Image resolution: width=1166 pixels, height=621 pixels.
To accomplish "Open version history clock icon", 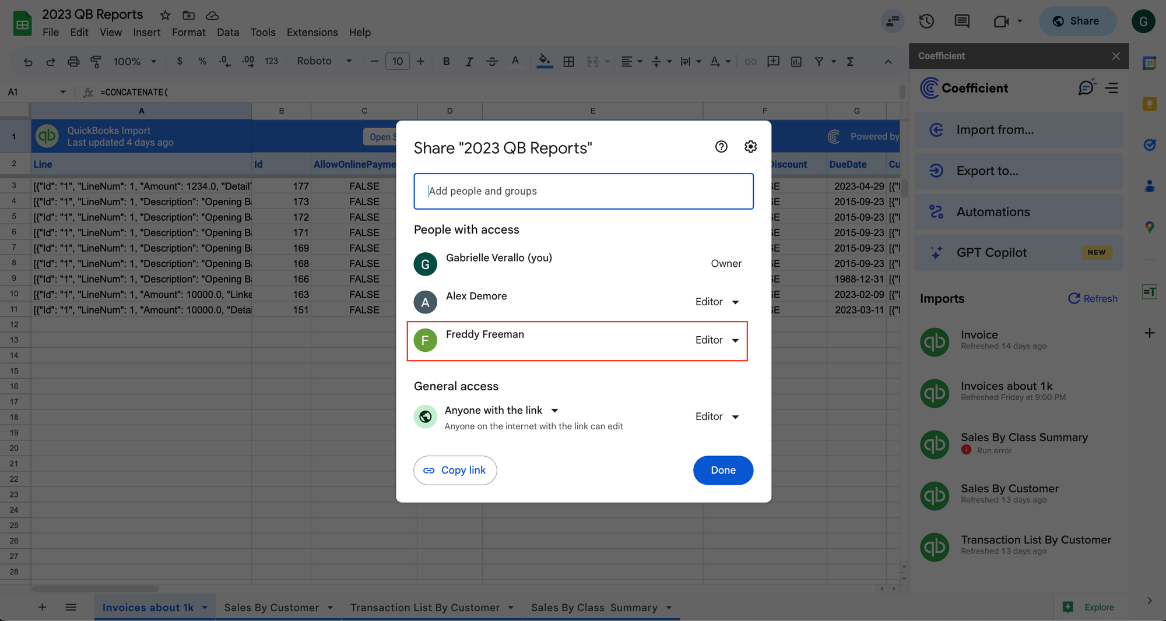I will coord(926,22).
